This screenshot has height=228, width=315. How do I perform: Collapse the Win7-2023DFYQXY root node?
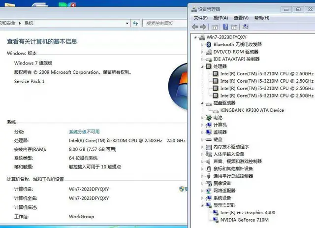click(x=195, y=37)
